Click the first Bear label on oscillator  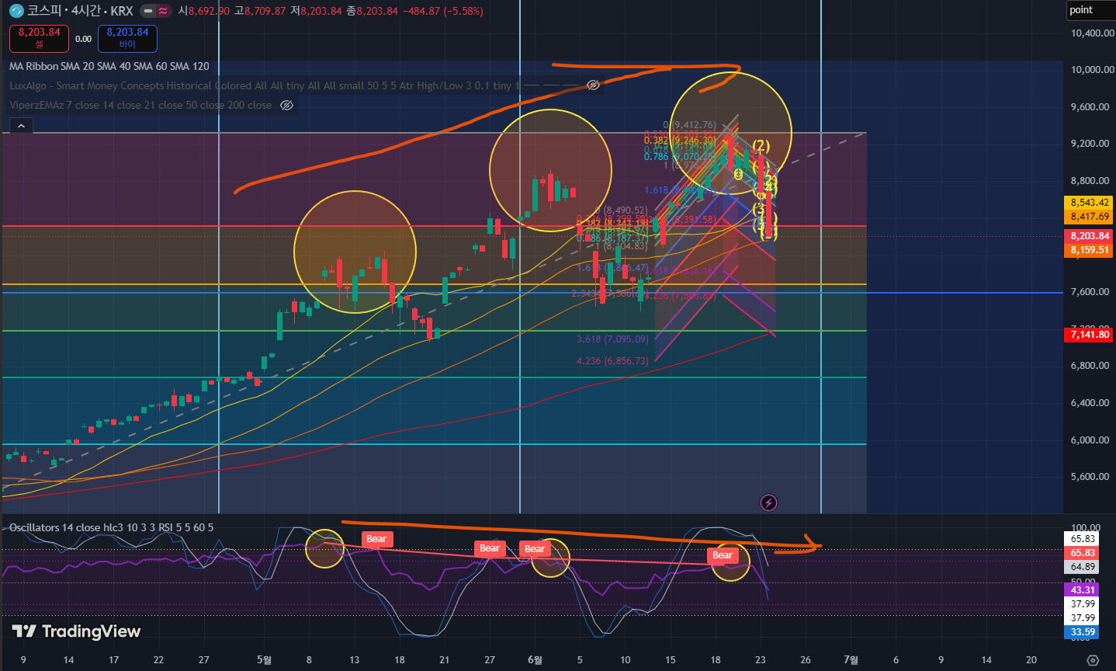pyautogui.click(x=376, y=539)
